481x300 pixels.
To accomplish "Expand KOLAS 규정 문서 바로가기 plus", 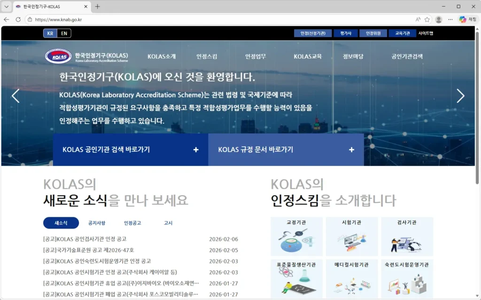I will pyautogui.click(x=351, y=150).
